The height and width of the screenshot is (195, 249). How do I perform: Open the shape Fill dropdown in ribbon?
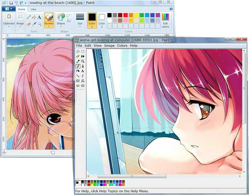coord(69,21)
